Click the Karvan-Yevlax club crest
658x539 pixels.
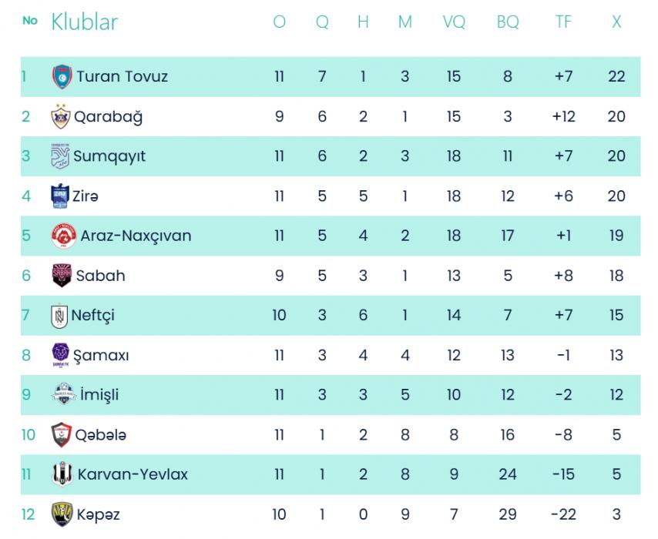click(62, 474)
